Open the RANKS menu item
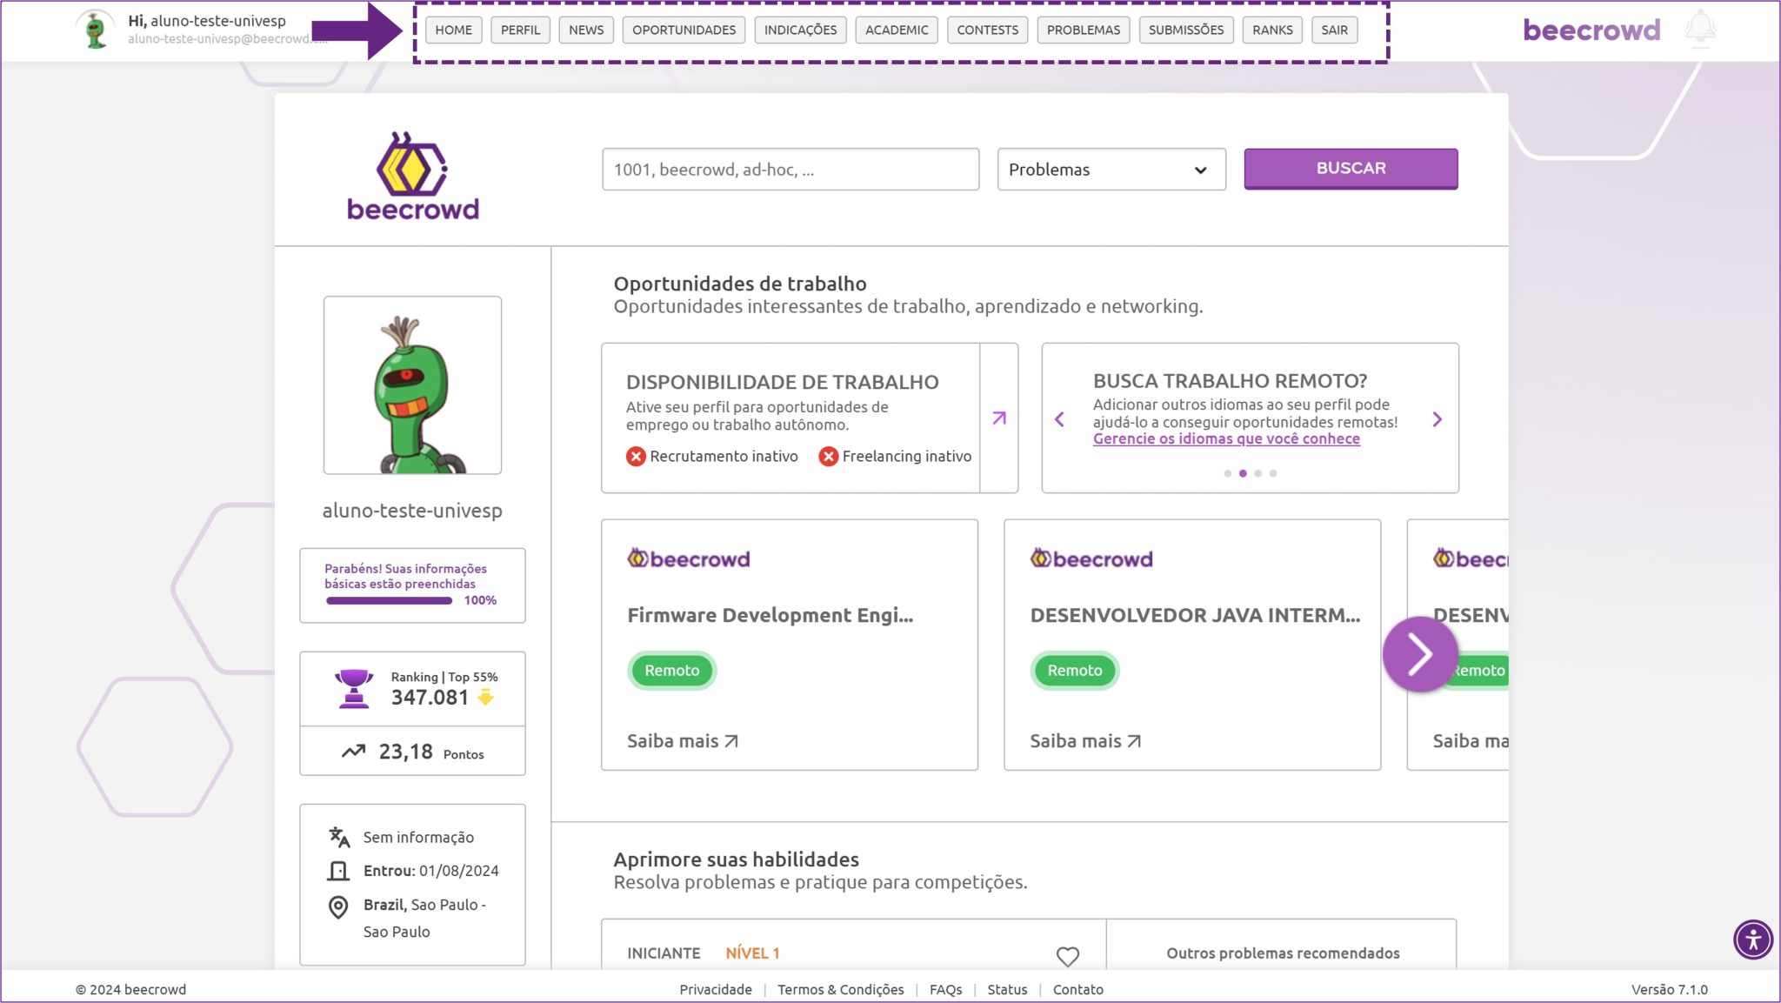 (1272, 30)
